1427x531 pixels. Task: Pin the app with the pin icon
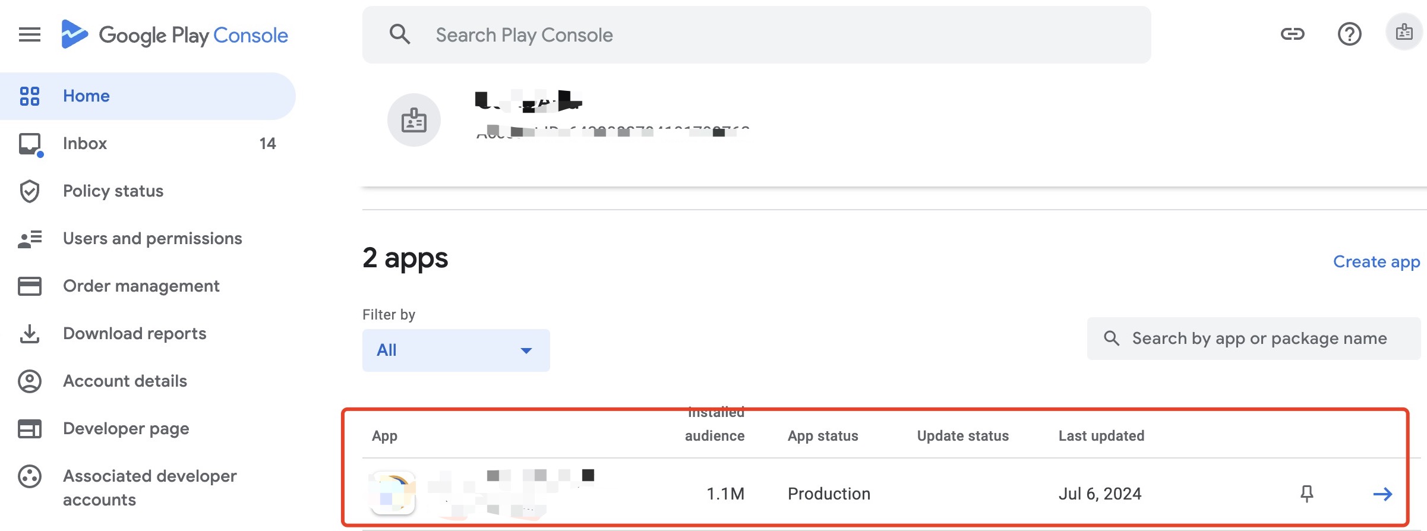pos(1306,494)
